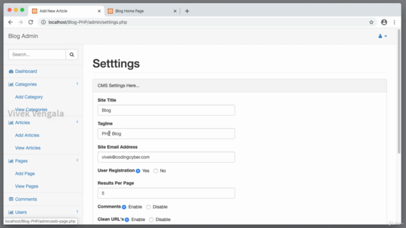Click the site info icon in address bar
This screenshot has width=406, height=228.
point(44,22)
